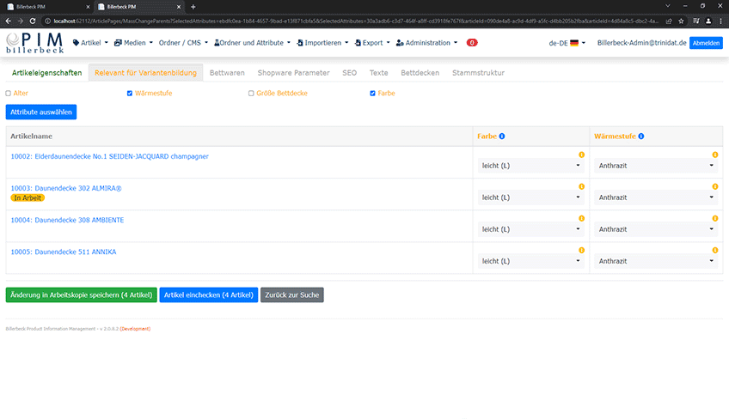Click Änderung in Arbeitskopie speichern button

(82, 295)
